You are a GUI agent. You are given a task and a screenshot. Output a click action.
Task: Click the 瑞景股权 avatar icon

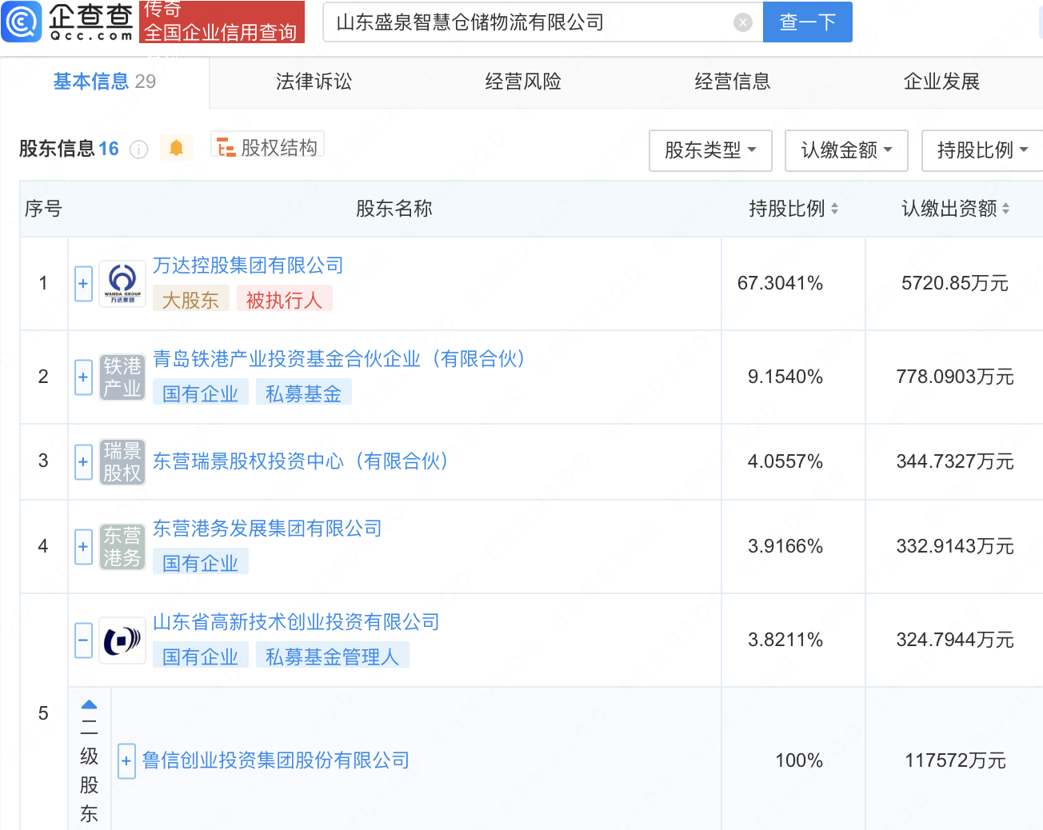coord(122,462)
